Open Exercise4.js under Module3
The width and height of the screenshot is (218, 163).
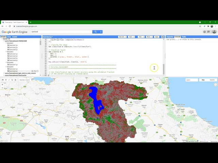tap(13, 60)
